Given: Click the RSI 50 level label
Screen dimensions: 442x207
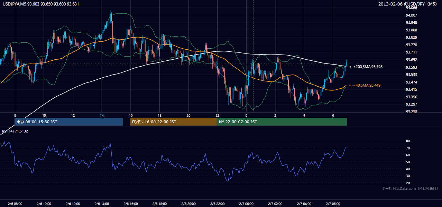Looking at the screenshot, I should click(x=408, y=162).
